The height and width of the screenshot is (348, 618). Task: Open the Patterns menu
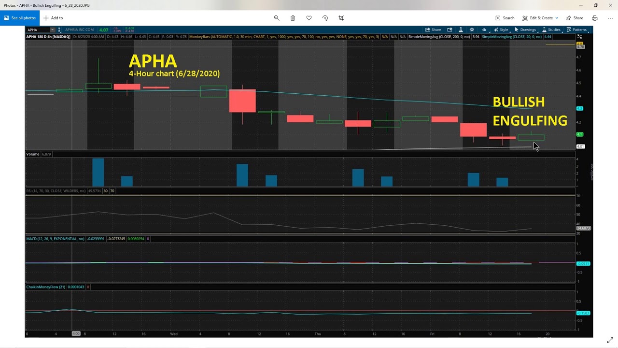tap(576, 29)
